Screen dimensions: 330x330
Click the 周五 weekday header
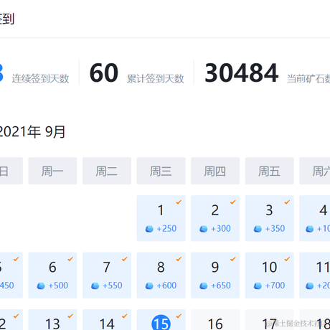(x=270, y=171)
